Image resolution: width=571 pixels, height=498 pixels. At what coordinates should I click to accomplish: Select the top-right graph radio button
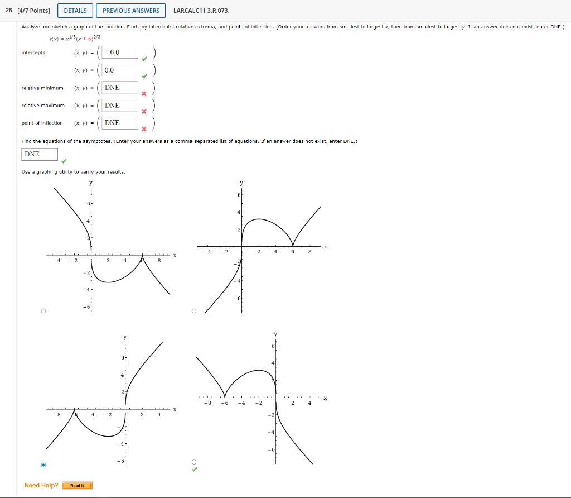[x=193, y=310]
